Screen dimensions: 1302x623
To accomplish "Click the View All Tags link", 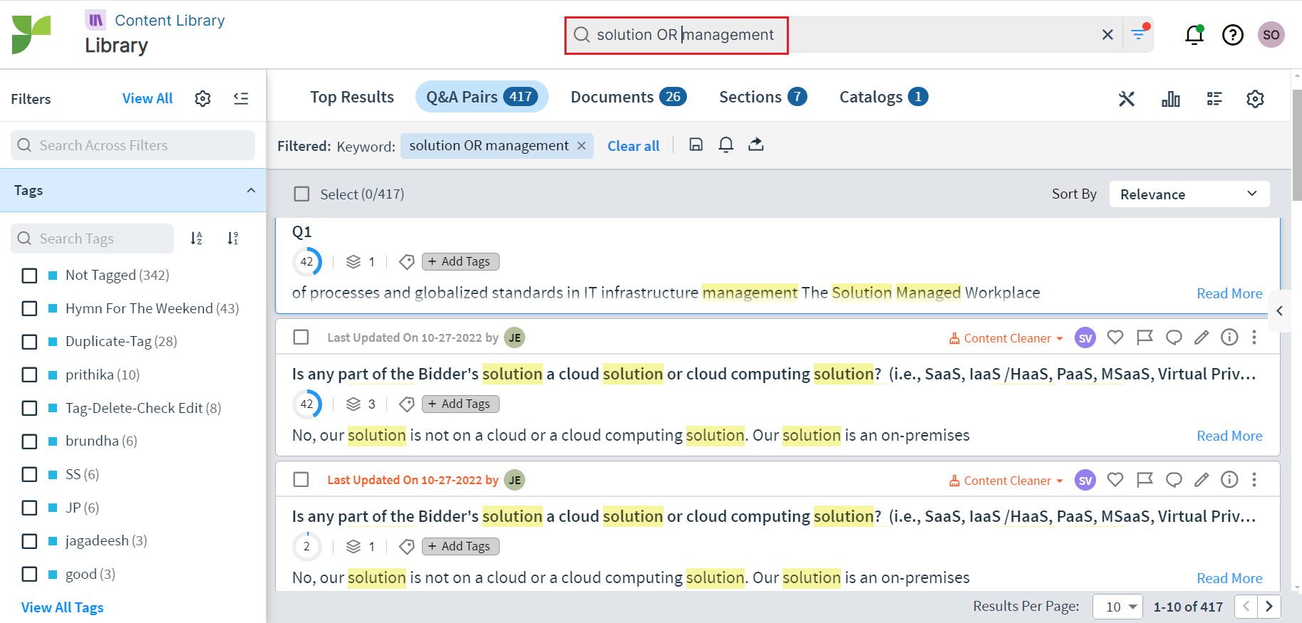I will coord(63,607).
